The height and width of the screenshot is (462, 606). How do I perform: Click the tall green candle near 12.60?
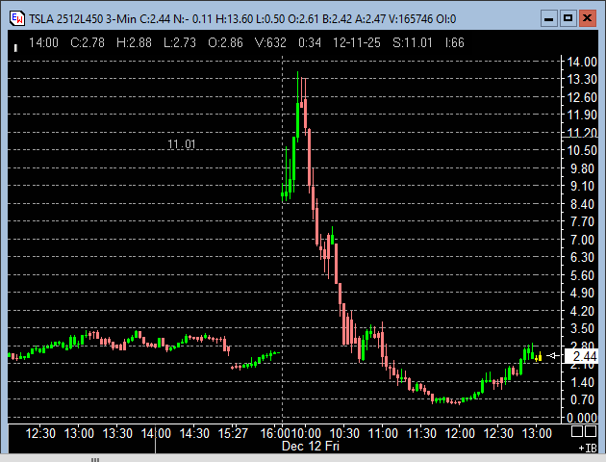[299, 117]
